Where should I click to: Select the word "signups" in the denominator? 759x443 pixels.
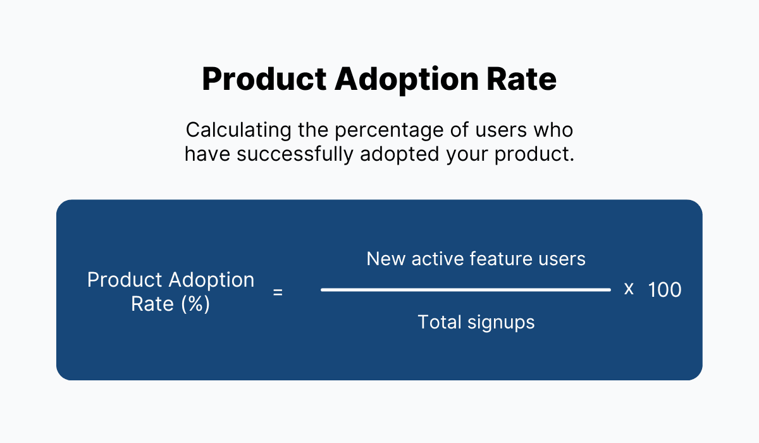[501, 321]
